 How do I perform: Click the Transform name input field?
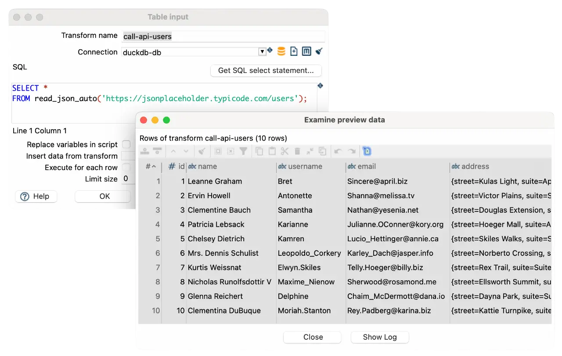(223, 36)
